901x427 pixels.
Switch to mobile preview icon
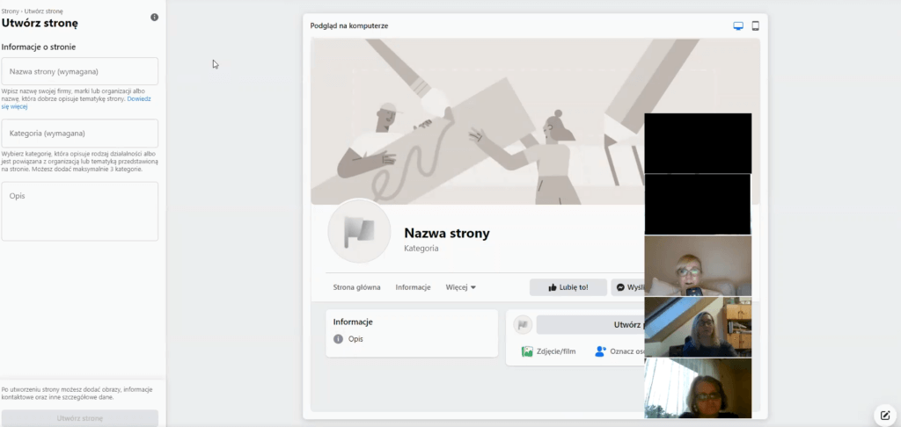pos(755,26)
